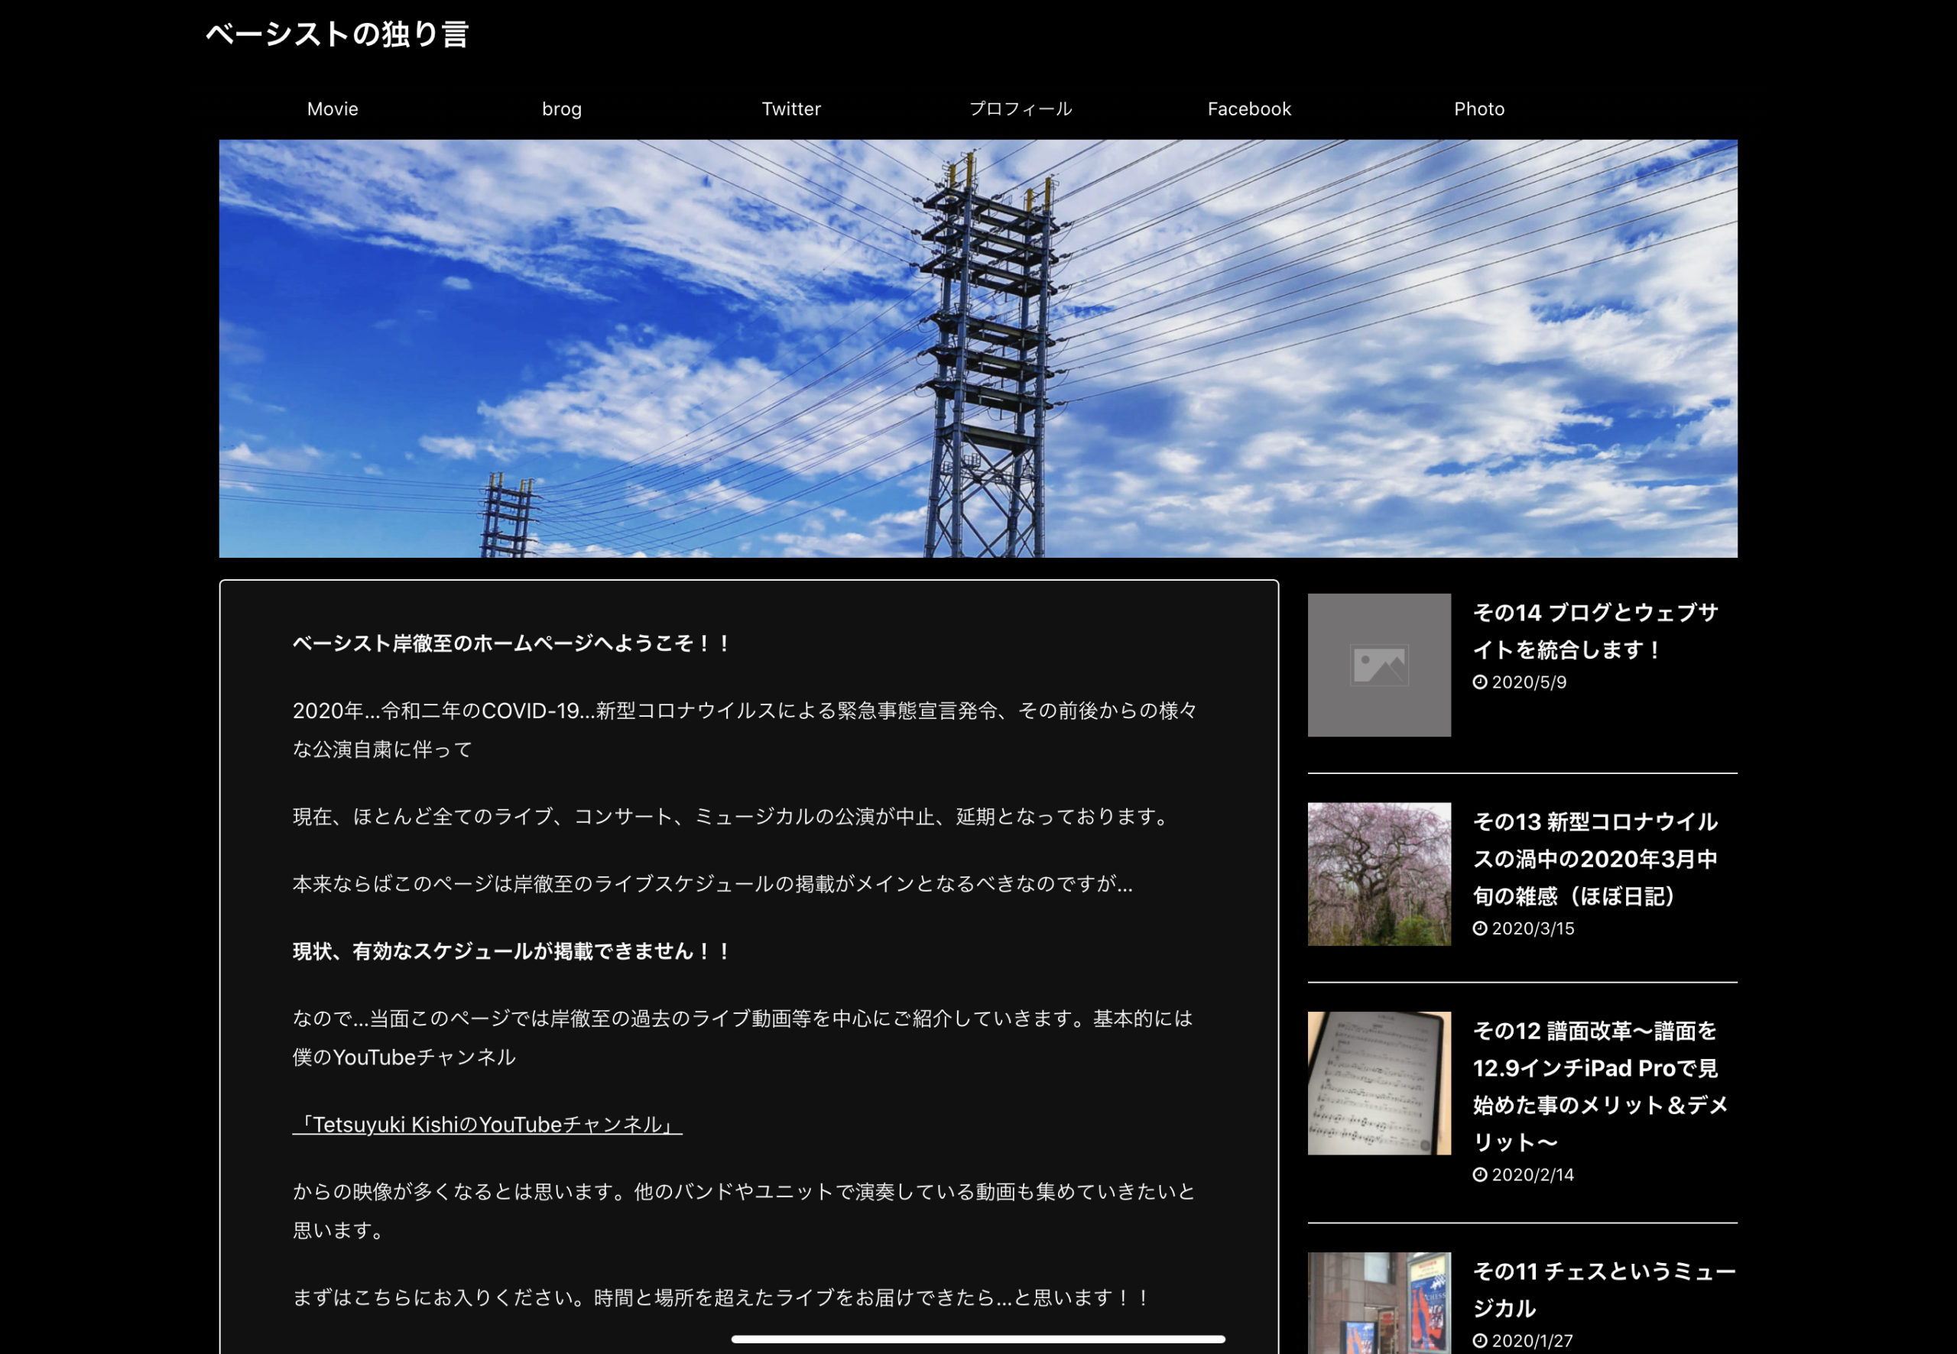This screenshot has height=1354, width=1957.
Task: Go to the brog menu item
Action: [x=562, y=109]
